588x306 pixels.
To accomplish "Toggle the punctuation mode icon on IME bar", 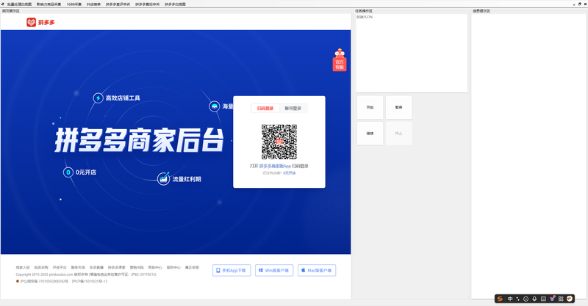I will tap(518, 299).
